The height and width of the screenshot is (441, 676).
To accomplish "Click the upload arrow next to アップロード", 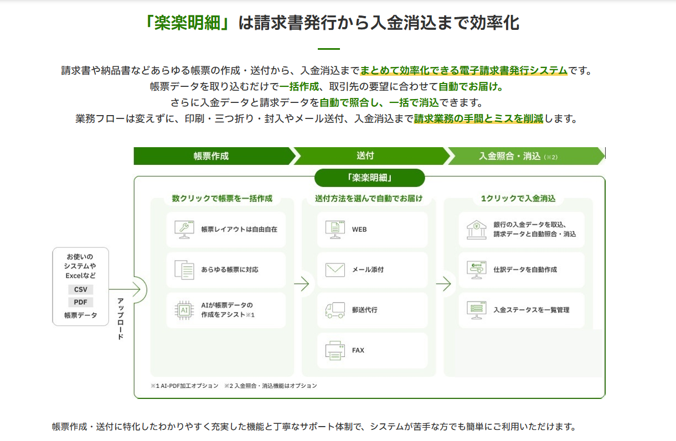I will [125, 288].
